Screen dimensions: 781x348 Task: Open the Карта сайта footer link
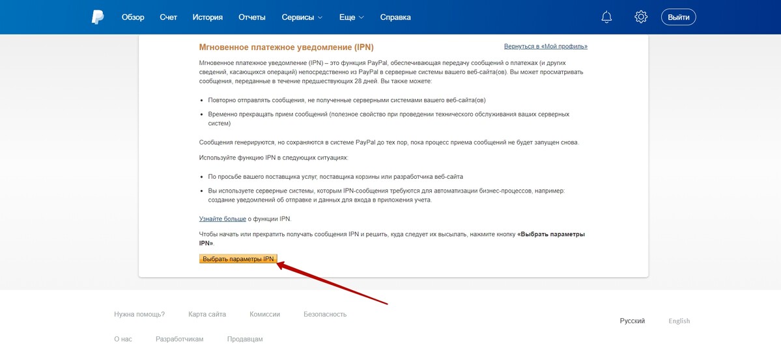(207, 314)
